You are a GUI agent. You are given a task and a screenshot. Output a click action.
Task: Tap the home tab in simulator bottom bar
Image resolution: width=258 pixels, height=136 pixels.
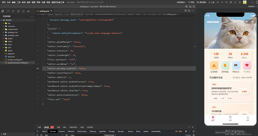213,118
